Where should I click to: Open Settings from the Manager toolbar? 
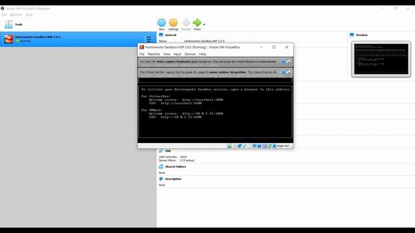click(173, 23)
